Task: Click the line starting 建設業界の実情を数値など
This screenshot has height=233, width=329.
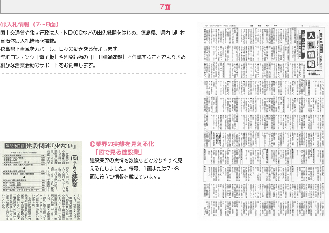Action: (x=136, y=161)
